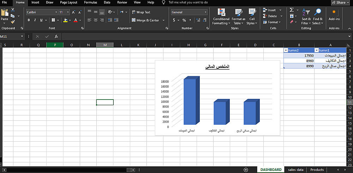This screenshot has height=173, width=353.
Task: Toggle Bold formatting
Action: pyautogui.click(x=29, y=20)
